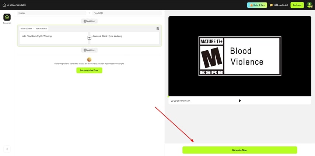Click the 00:00:00.000 start timestamp field
The width and height of the screenshot is (315, 156).
pyautogui.click(x=26, y=29)
